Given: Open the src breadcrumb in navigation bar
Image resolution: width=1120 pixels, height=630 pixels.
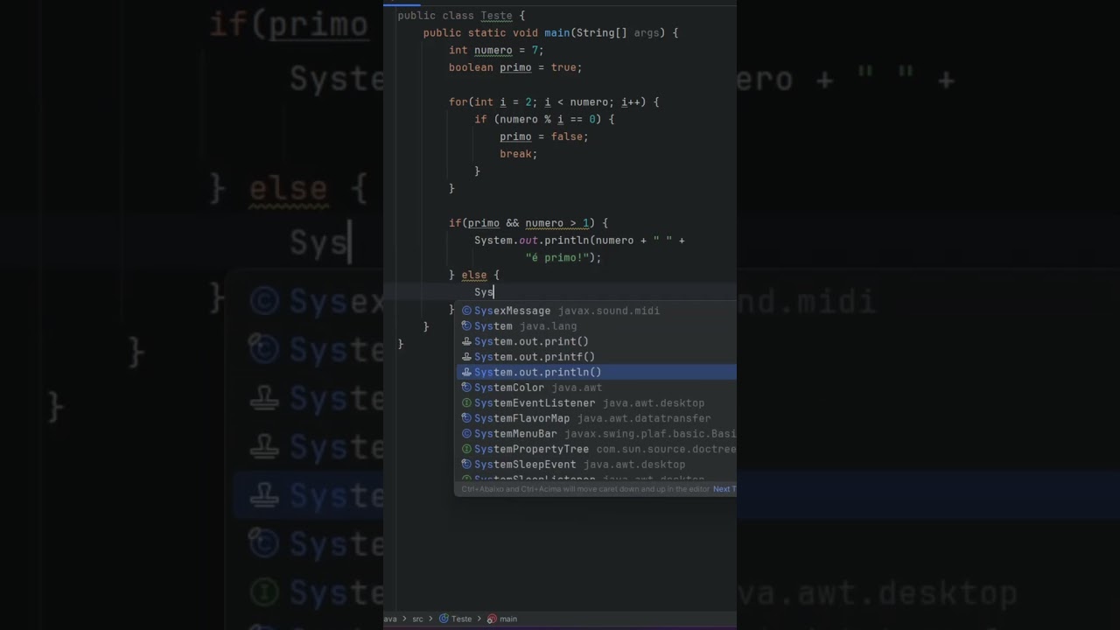Looking at the screenshot, I should [x=417, y=619].
